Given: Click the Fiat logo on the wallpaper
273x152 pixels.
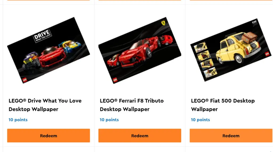Looking at the screenshot, I should pos(255,23).
